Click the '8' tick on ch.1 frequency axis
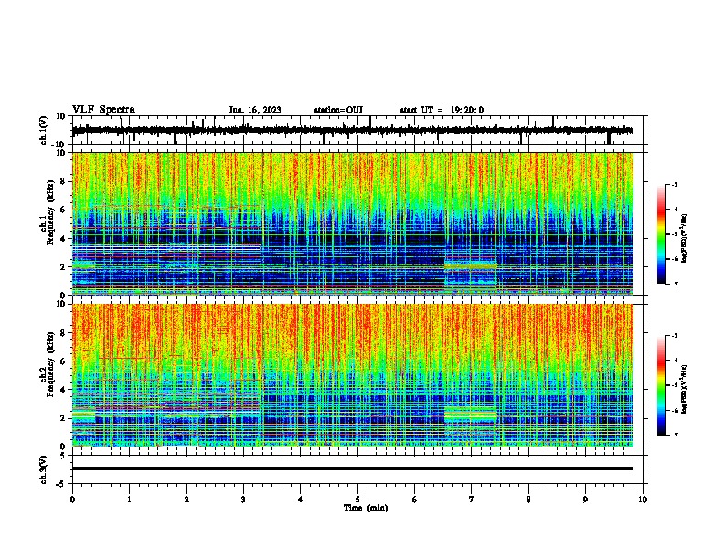Viewport: 724px width, 560px height. [64, 181]
